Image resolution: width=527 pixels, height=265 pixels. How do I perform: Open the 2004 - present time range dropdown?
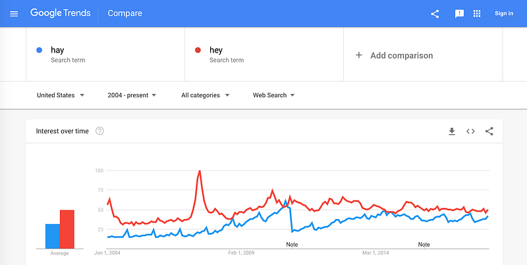pos(132,95)
